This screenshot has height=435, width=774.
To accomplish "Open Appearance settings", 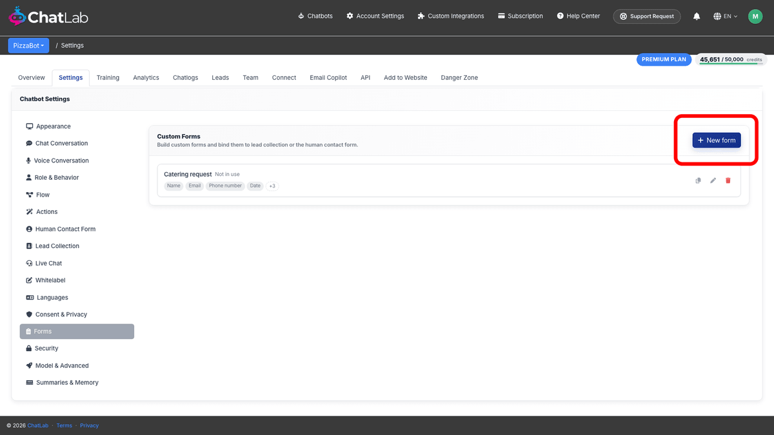I will (77, 126).
